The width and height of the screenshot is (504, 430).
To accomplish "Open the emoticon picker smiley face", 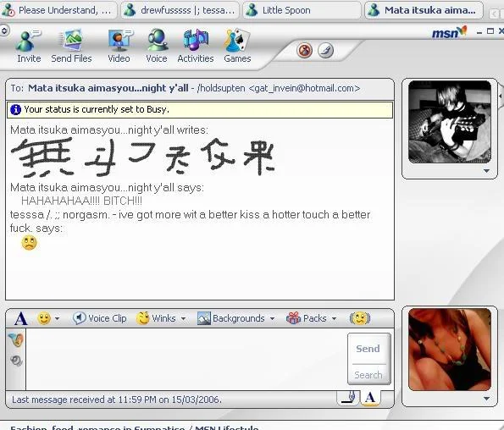I will tap(44, 318).
